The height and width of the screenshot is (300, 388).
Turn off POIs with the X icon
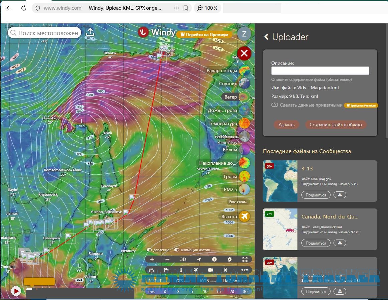point(226,270)
